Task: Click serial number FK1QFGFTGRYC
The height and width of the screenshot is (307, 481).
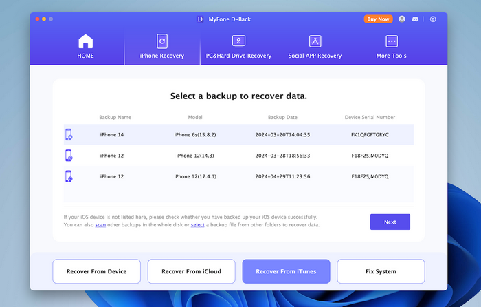Action: (370, 135)
